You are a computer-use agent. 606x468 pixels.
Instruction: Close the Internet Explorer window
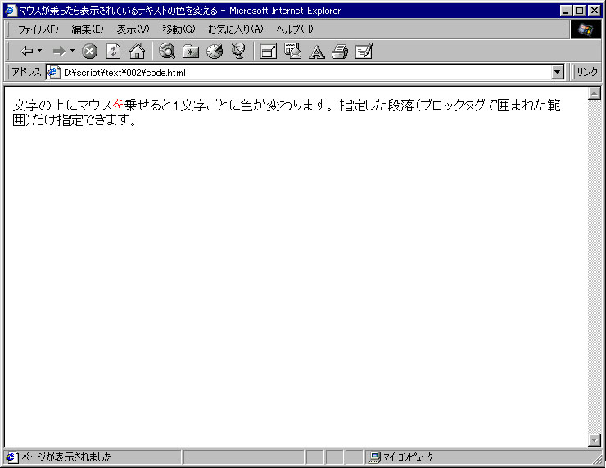coord(594,11)
